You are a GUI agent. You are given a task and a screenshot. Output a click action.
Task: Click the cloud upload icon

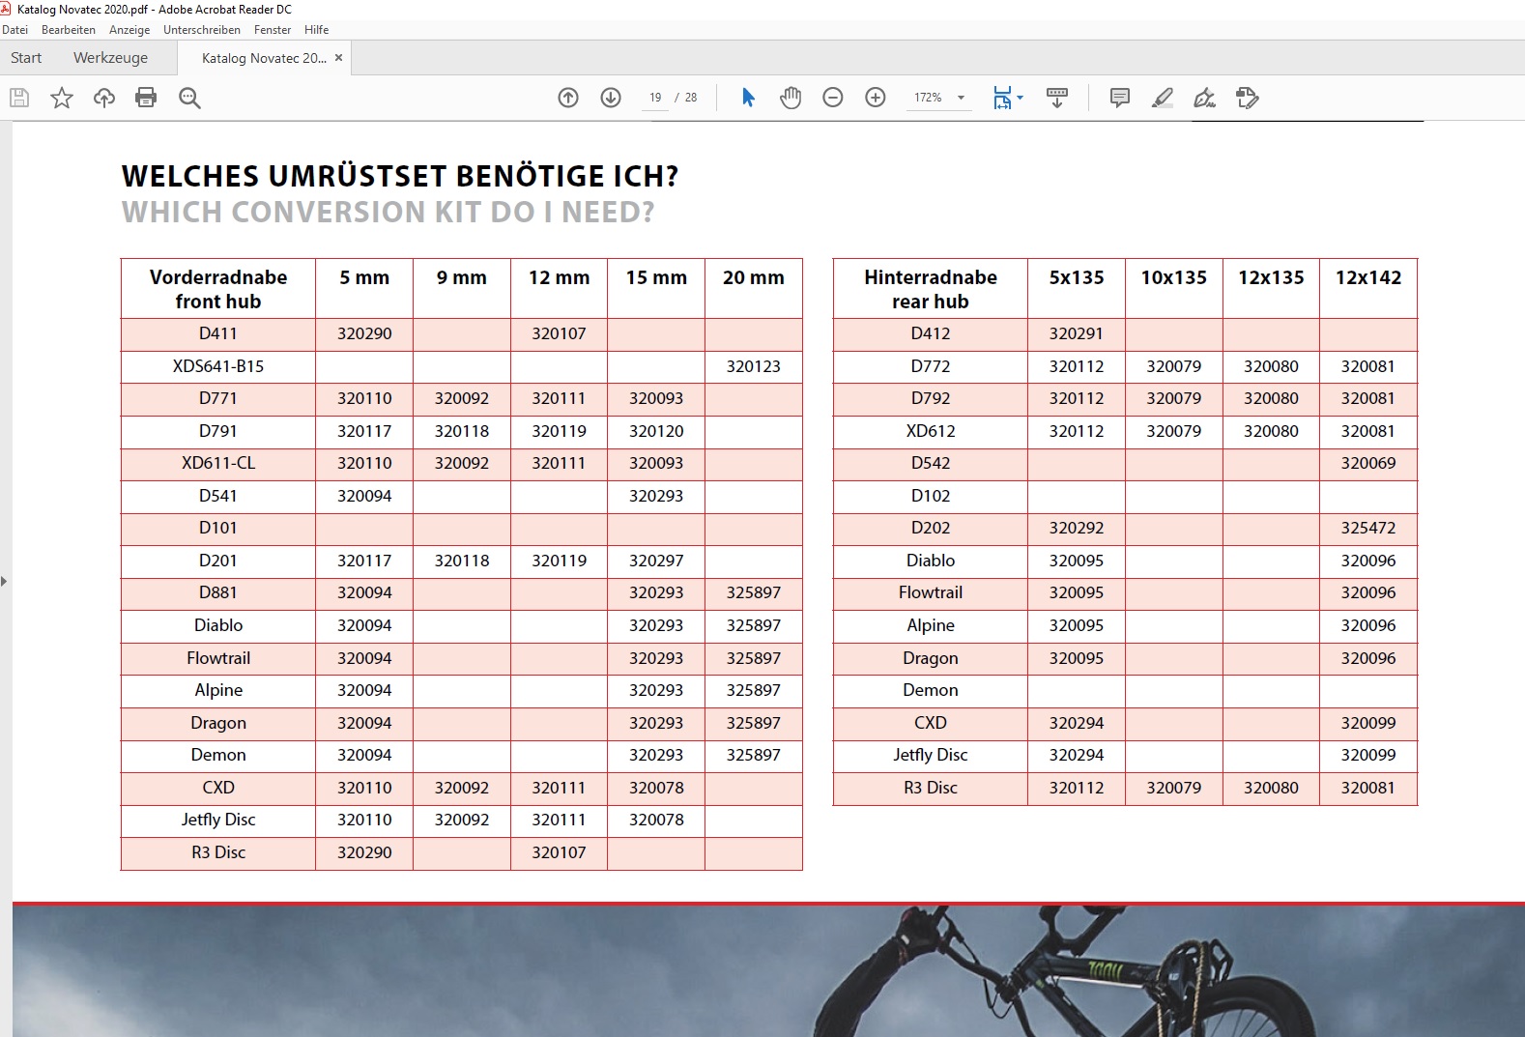tap(104, 98)
